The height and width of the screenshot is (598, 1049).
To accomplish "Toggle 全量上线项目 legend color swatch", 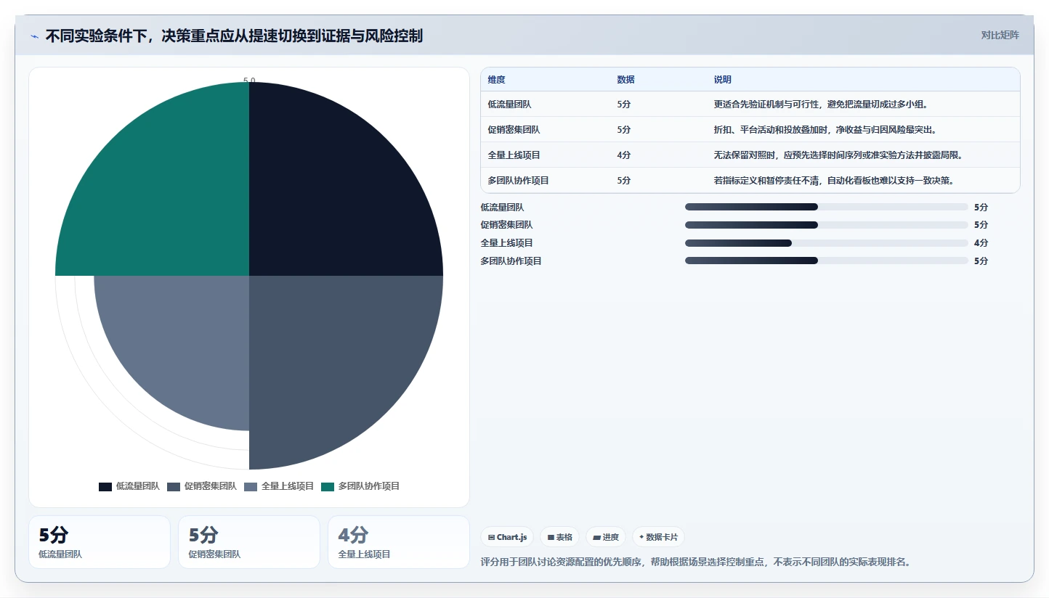I will tap(251, 486).
